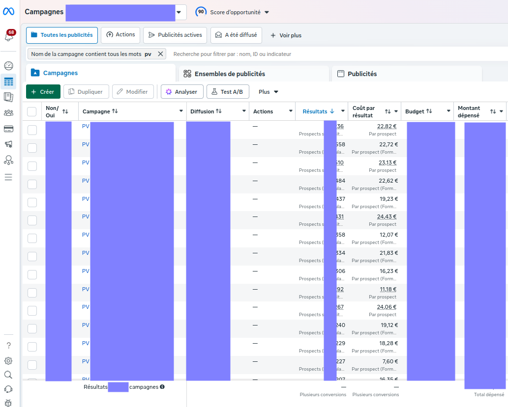Screen dimensions: 508x407
Task: Open billing credit card icon
Action: click(x=8, y=129)
